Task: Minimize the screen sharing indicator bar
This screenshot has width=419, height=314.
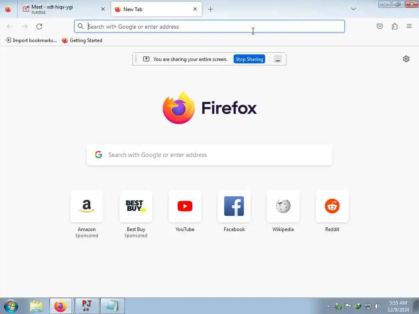Action: point(278,59)
